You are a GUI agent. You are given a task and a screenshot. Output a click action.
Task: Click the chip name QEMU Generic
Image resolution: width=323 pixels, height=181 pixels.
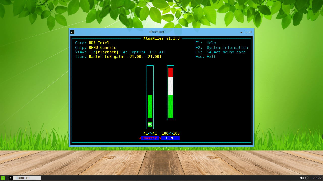click(102, 48)
